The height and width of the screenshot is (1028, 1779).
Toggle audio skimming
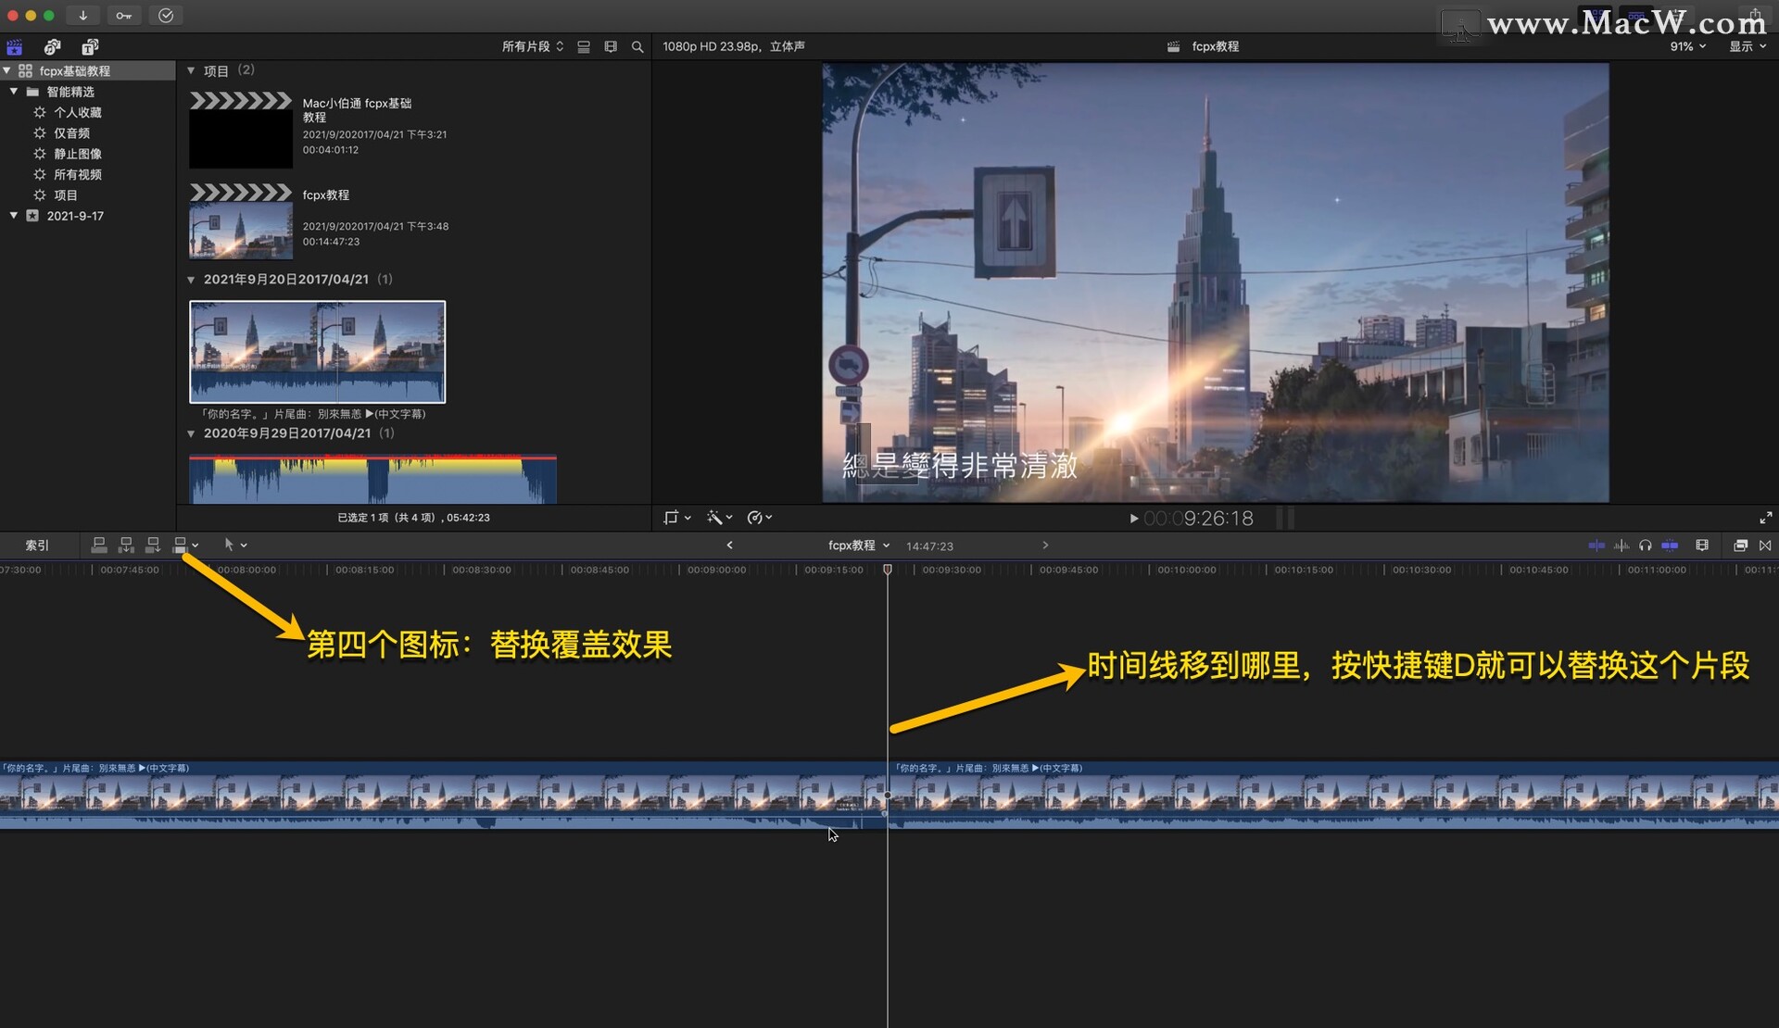click(1621, 545)
